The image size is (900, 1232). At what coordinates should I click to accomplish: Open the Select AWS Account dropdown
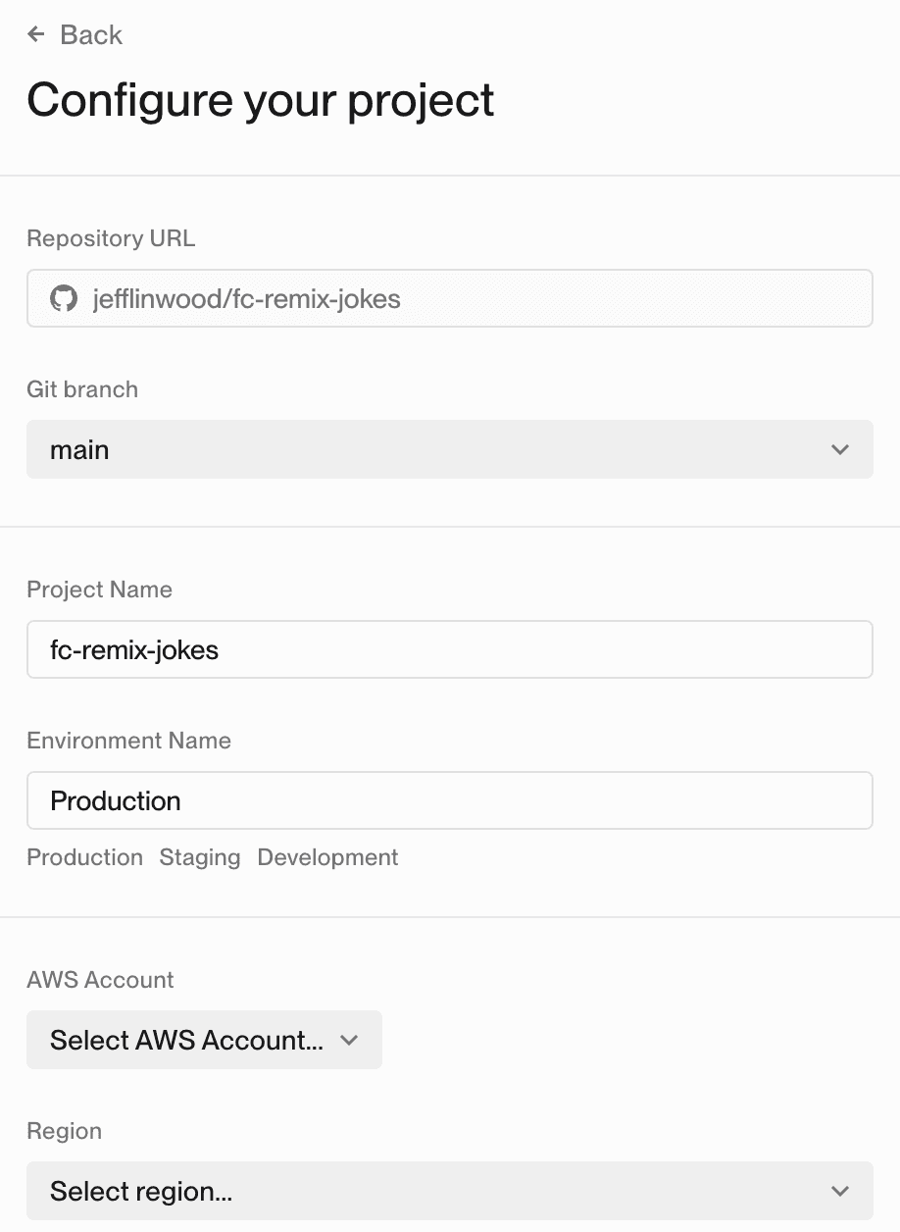tap(204, 1040)
